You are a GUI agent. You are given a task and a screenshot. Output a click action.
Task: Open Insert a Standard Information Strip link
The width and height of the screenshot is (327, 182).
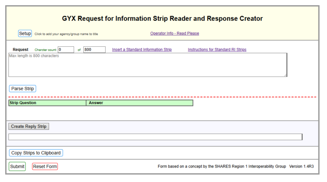coord(142,50)
